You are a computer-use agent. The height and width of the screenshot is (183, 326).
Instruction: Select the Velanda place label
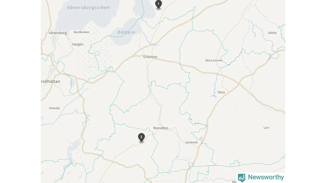point(54,108)
